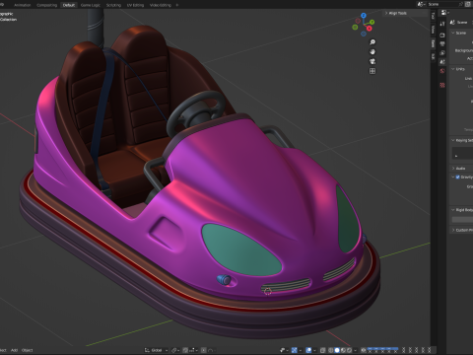Snap view to the red X axis
473x355 pixels.
[x=370, y=29]
